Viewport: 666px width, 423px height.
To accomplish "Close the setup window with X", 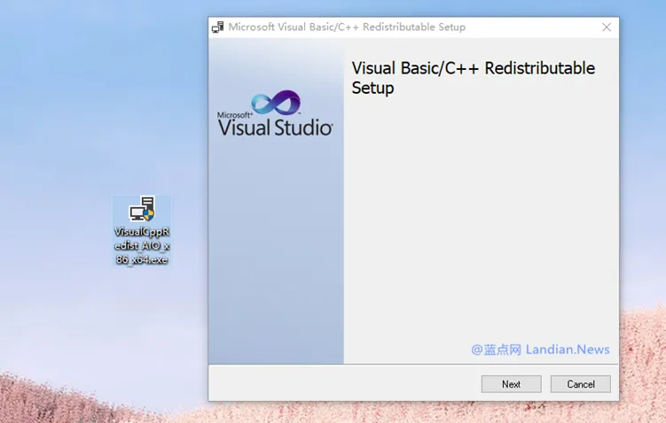I will point(607,27).
